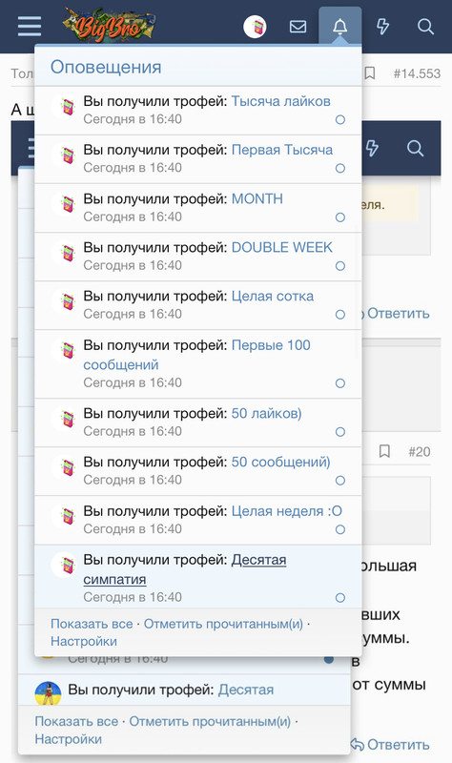Open the What's new lightning icon
This screenshot has width=452, height=763.
(383, 27)
